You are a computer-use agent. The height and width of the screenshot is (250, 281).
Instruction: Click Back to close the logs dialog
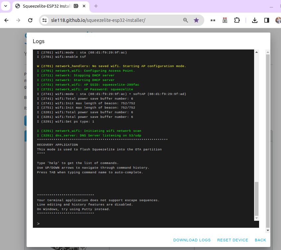[x=260, y=240]
